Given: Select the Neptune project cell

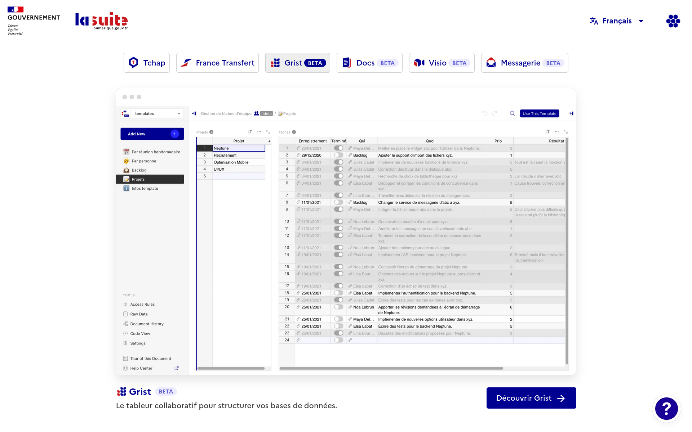Looking at the screenshot, I should (239, 148).
